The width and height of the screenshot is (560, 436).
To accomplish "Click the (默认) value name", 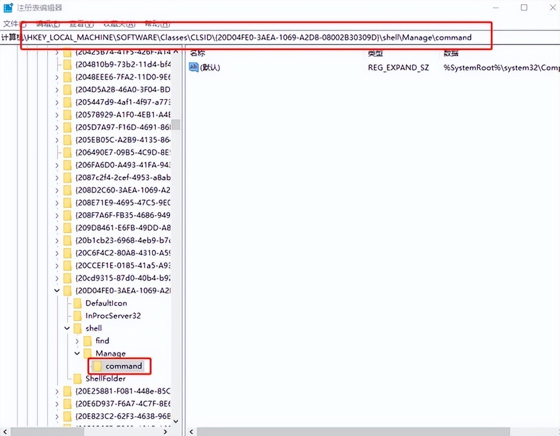I will click(210, 67).
